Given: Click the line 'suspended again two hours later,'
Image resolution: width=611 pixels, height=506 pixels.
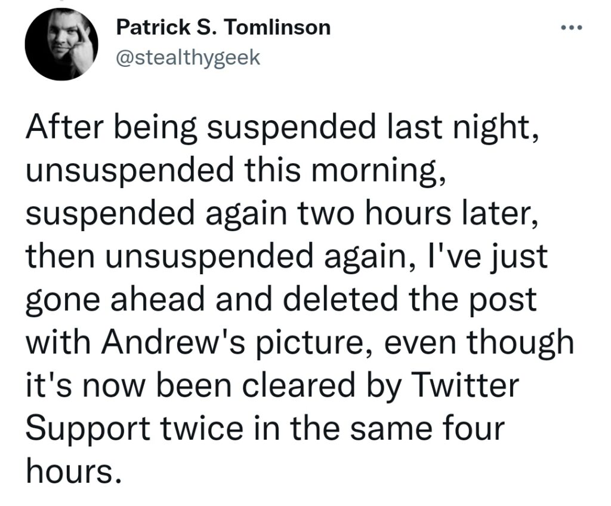Looking at the screenshot, I should pos(283,213).
